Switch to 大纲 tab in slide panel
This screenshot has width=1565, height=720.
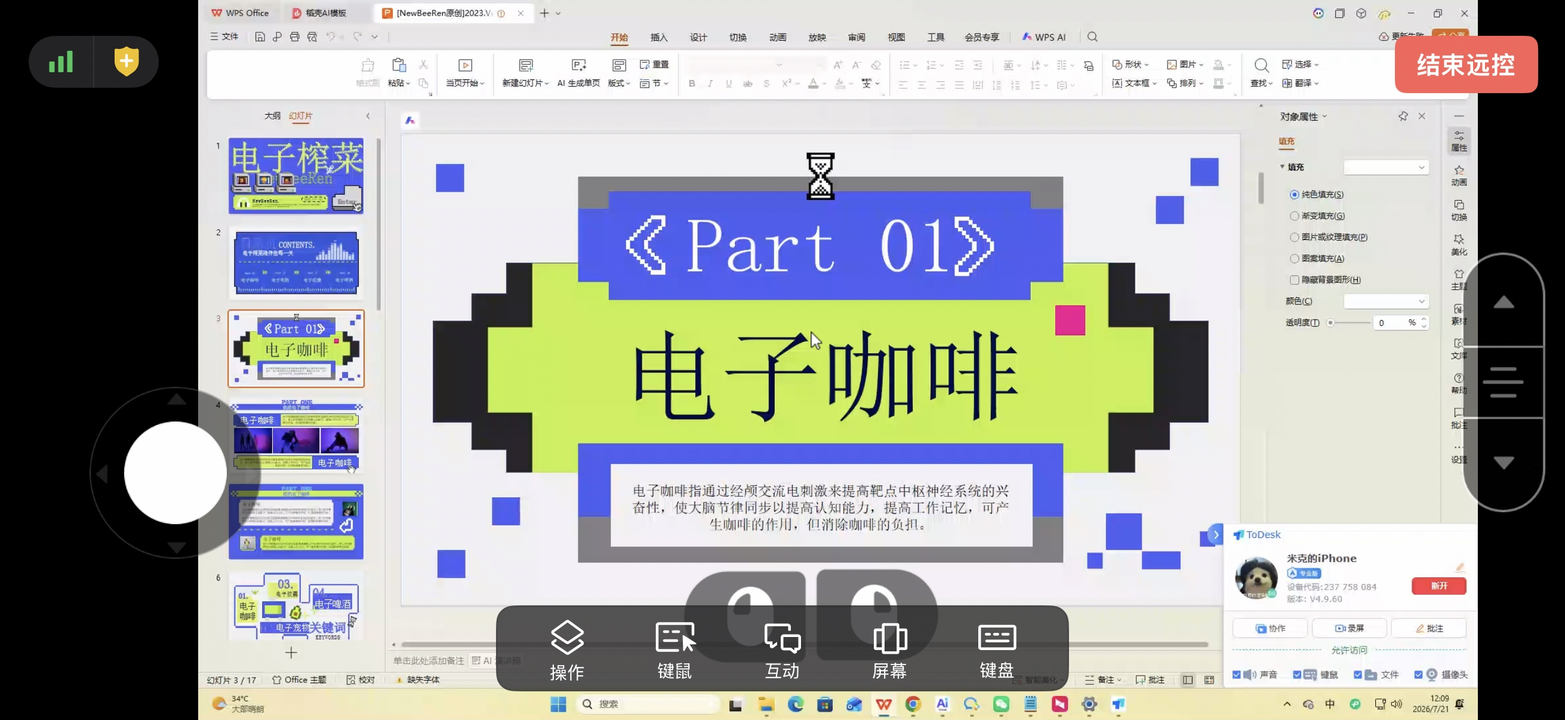tap(272, 115)
